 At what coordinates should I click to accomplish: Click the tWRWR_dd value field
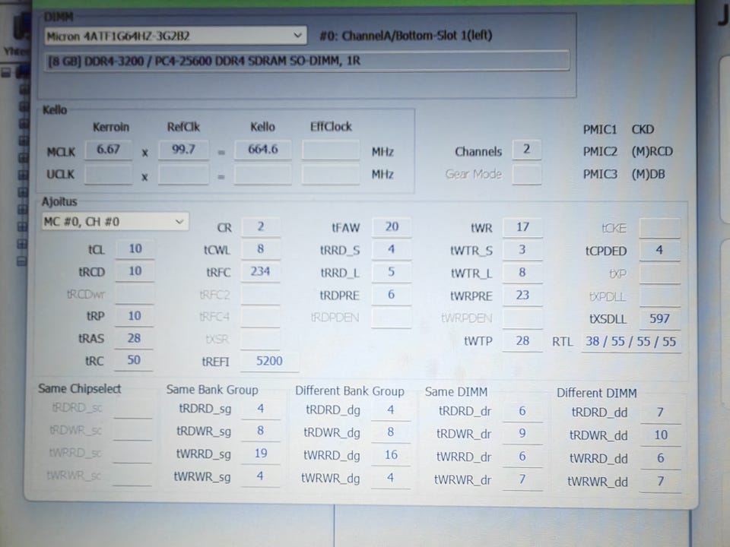[660, 482]
